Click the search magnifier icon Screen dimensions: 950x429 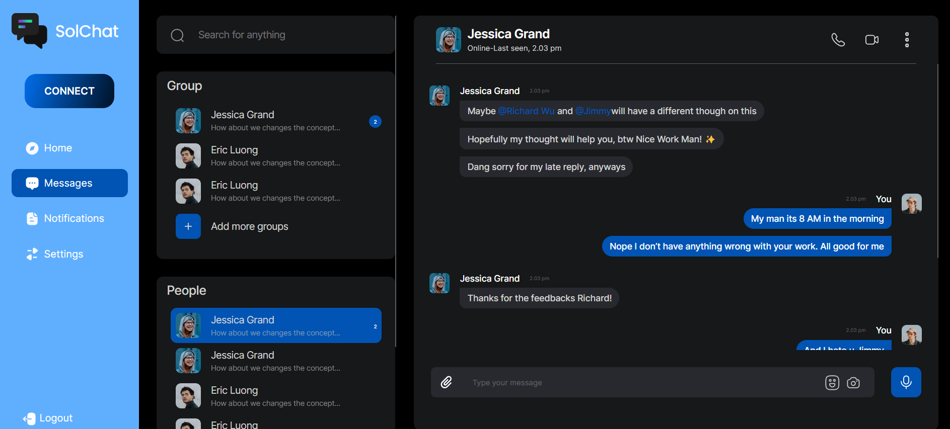pyautogui.click(x=177, y=35)
